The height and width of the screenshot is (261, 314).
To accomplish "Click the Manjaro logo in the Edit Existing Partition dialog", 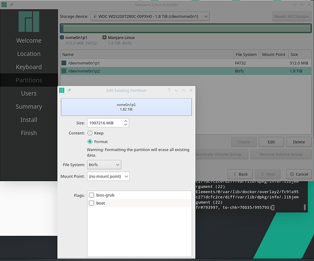I will (61, 90).
